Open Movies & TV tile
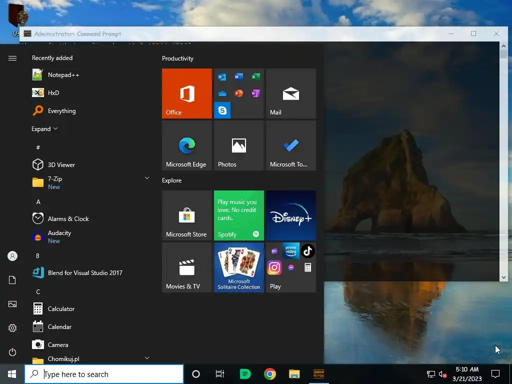Viewport: 512px width, 384px height. [x=187, y=267]
